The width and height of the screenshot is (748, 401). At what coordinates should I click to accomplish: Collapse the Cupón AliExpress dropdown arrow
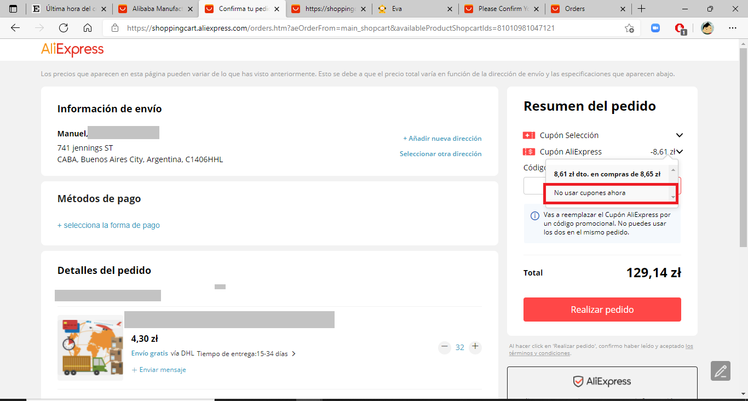pos(680,152)
